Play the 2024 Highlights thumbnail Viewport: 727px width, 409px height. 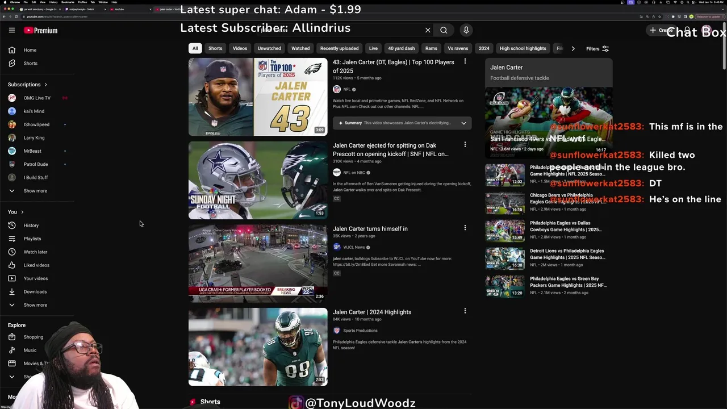pos(258,347)
